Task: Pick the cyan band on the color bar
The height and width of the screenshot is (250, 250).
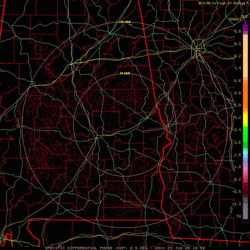Action: click(245, 153)
